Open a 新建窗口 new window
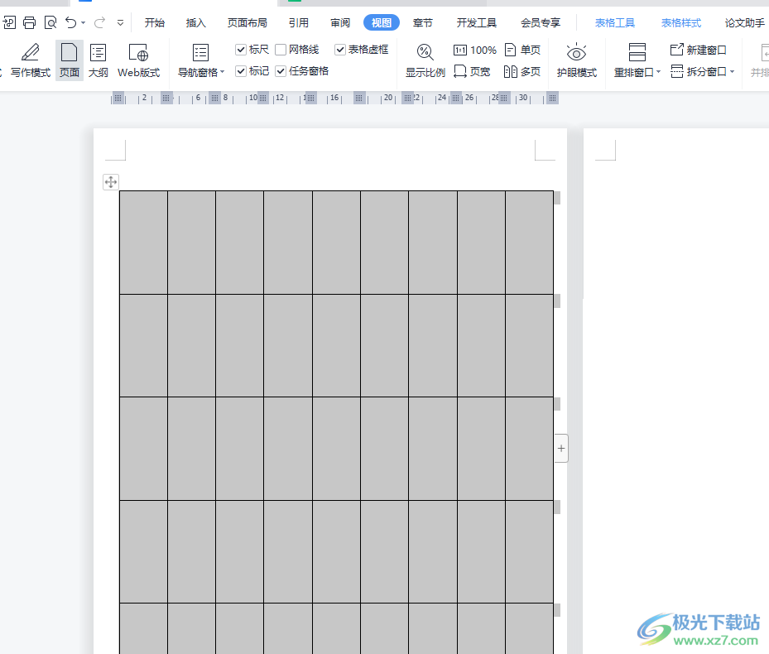The width and height of the screenshot is (769, 654). point(699,50)
